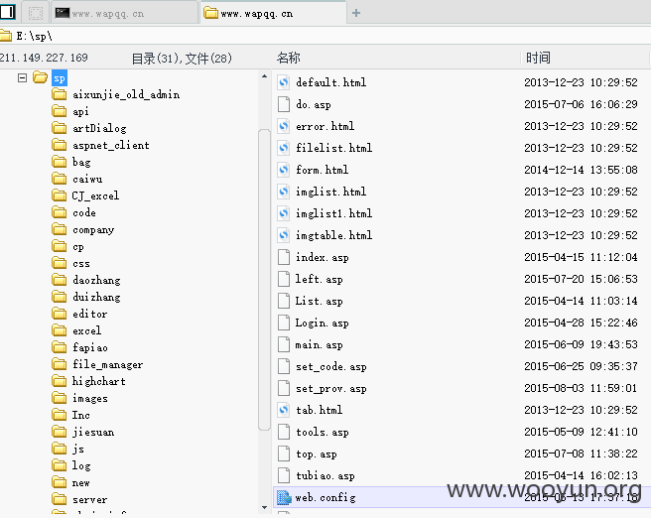Click the do.asp blank file icon
The height and width of the screenshot is (518, 651).
point(284,104)
